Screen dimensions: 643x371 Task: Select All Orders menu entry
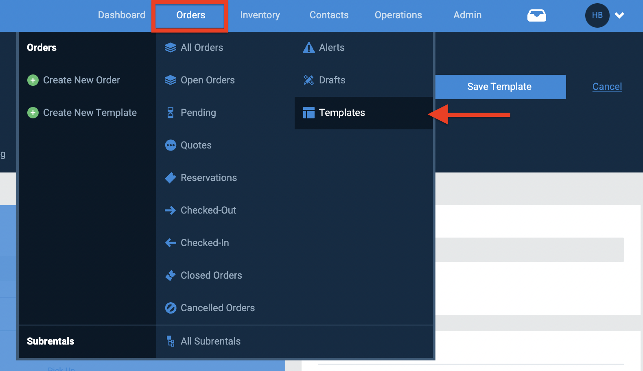tap(202, 48)
